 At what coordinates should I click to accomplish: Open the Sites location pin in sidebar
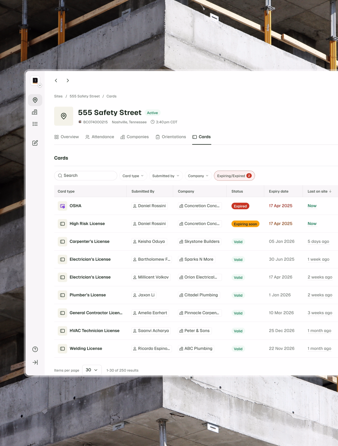[x=35, y=100]
